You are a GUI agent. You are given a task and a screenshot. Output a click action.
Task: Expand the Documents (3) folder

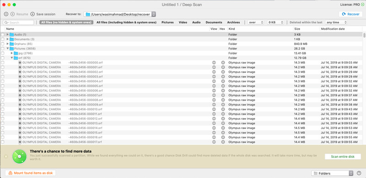pos(8,39)
